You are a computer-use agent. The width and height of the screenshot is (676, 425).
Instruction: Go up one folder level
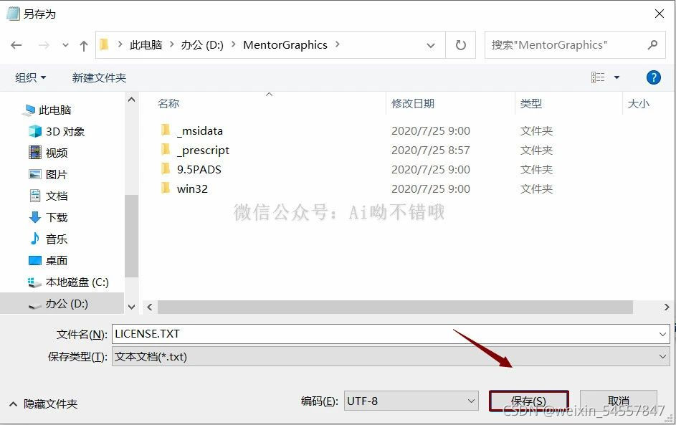84,45
